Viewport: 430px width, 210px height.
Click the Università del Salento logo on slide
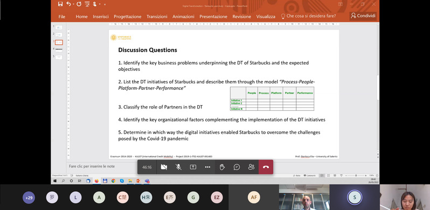121,38
